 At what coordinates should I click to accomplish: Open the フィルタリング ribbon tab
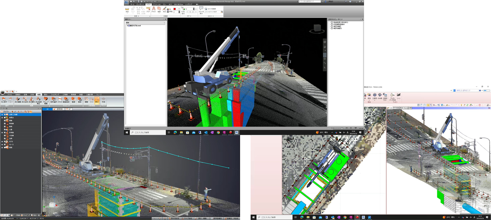pyautogui.click(x=55, y=94)
